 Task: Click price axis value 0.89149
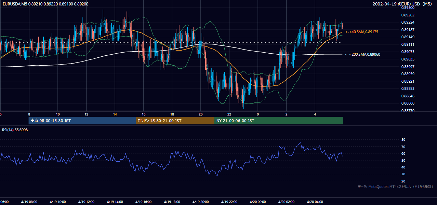[x=407, y=37]
